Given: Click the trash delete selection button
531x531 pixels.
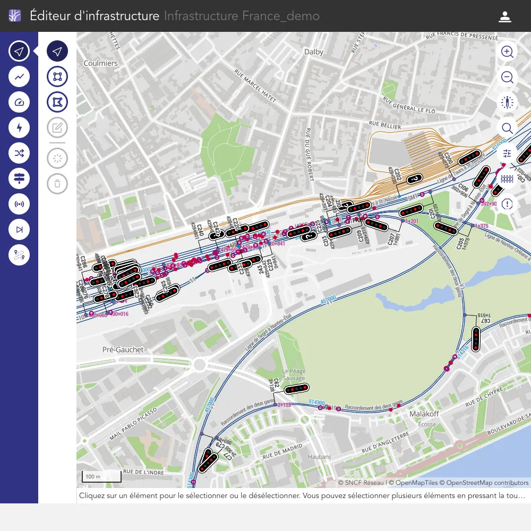Looking at the screenshot, I should [57, 184].
